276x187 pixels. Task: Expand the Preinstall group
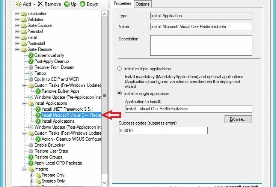(x=17, y=31)
